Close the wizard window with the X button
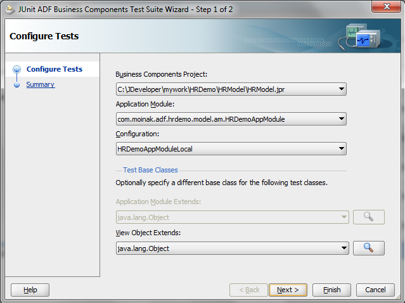Image resolution: width=405 pixels, height=303 pixels. click(x=382, y=8)
